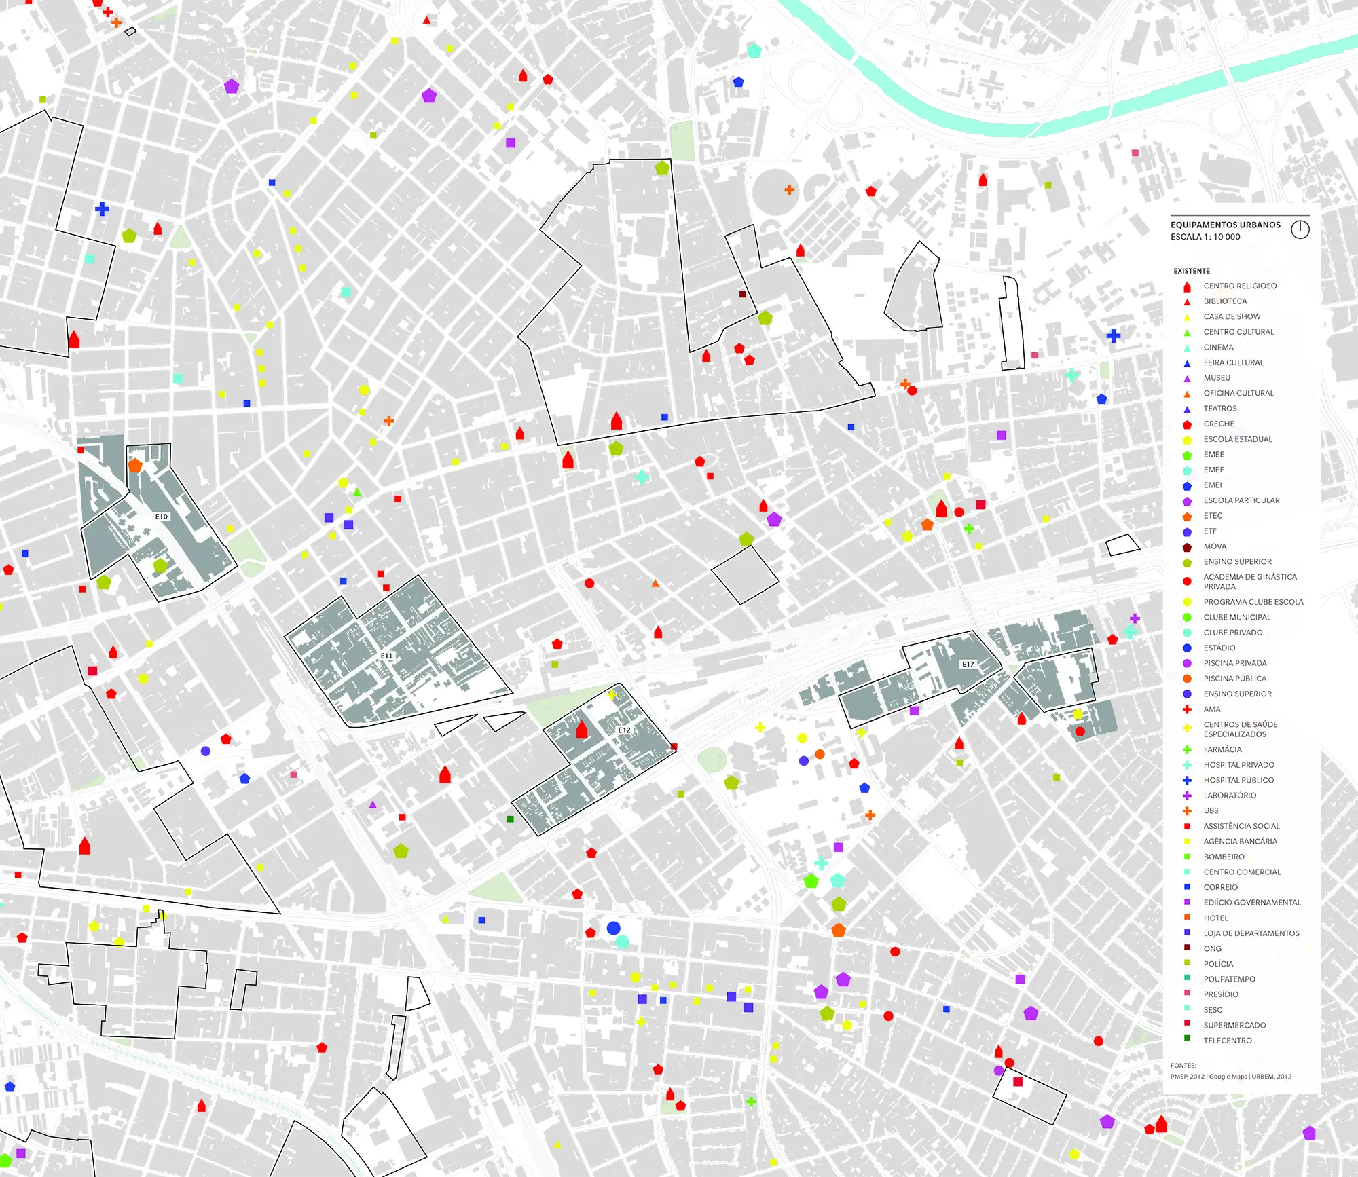Image resolution: width=1358 pixels, height=1177 pixels.
Task: Click the 'TEATROS' legend label
Action: 1220,409
